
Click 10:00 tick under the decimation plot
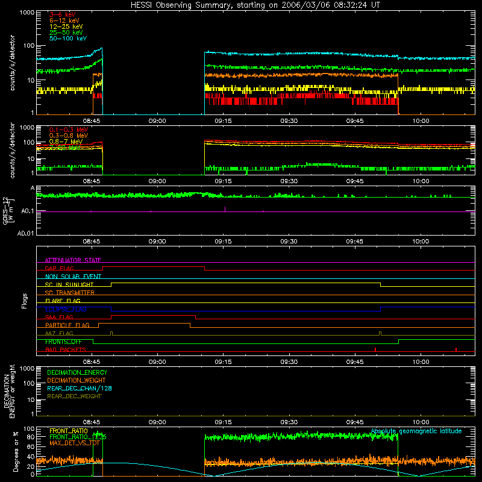(x=421, y=422)
